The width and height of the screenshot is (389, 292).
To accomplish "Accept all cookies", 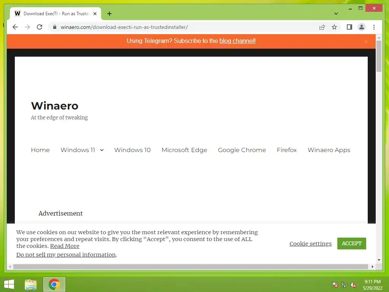I will (351, 243).
